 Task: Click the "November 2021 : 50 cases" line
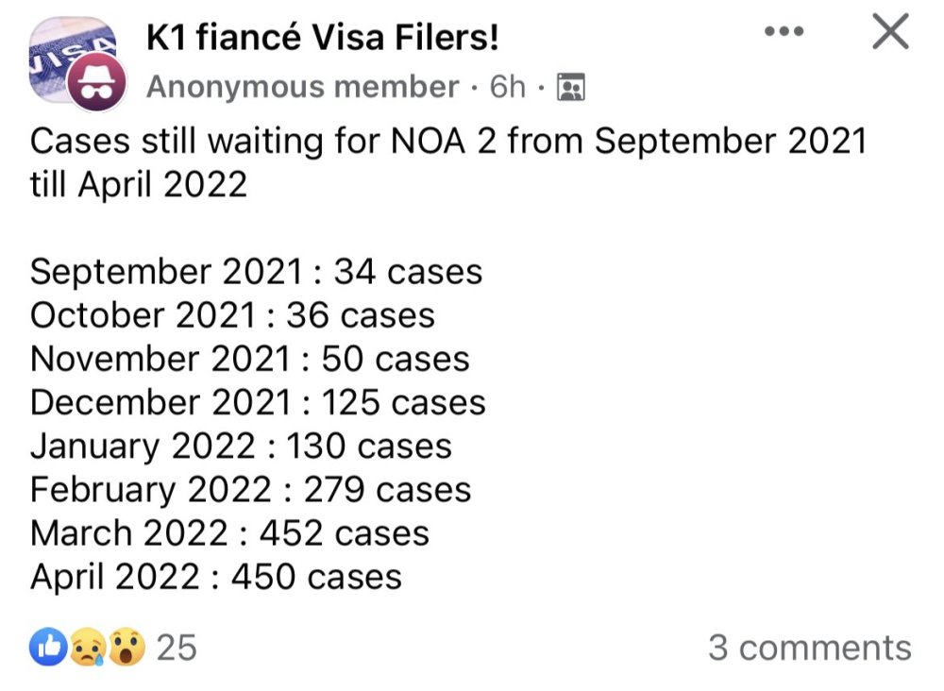pos(249,359)
